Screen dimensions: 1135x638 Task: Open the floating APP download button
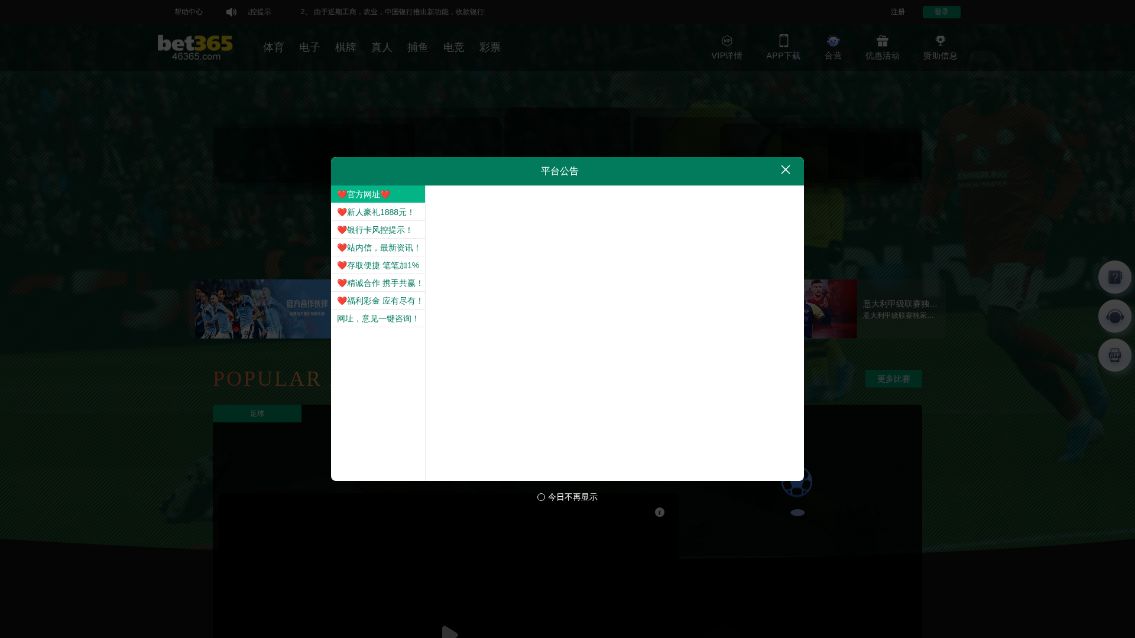point(1114,355)
